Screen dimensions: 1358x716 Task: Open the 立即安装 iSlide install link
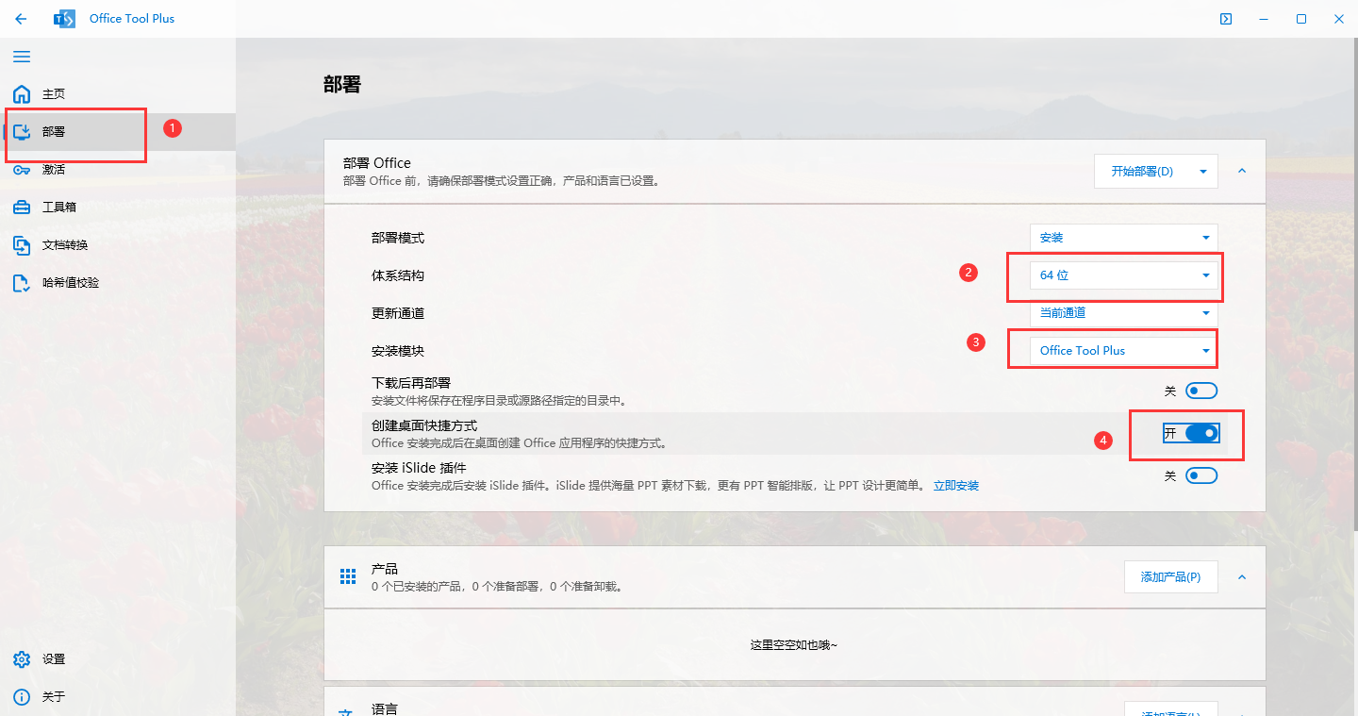(x=956, y=485)
